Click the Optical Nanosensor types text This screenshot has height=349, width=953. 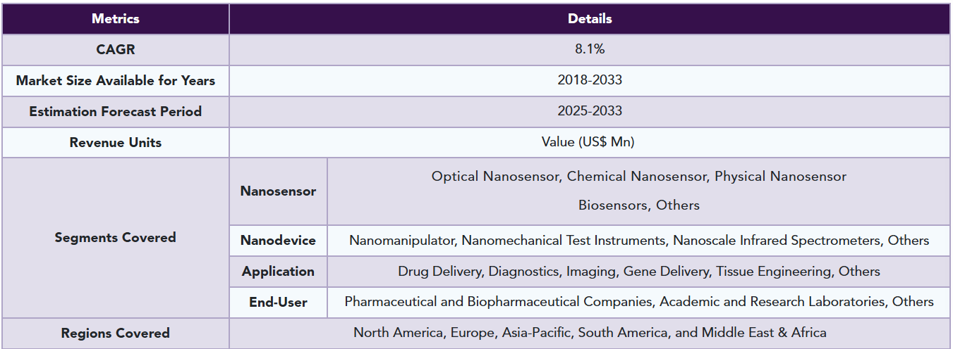click(x=639, y=191)
